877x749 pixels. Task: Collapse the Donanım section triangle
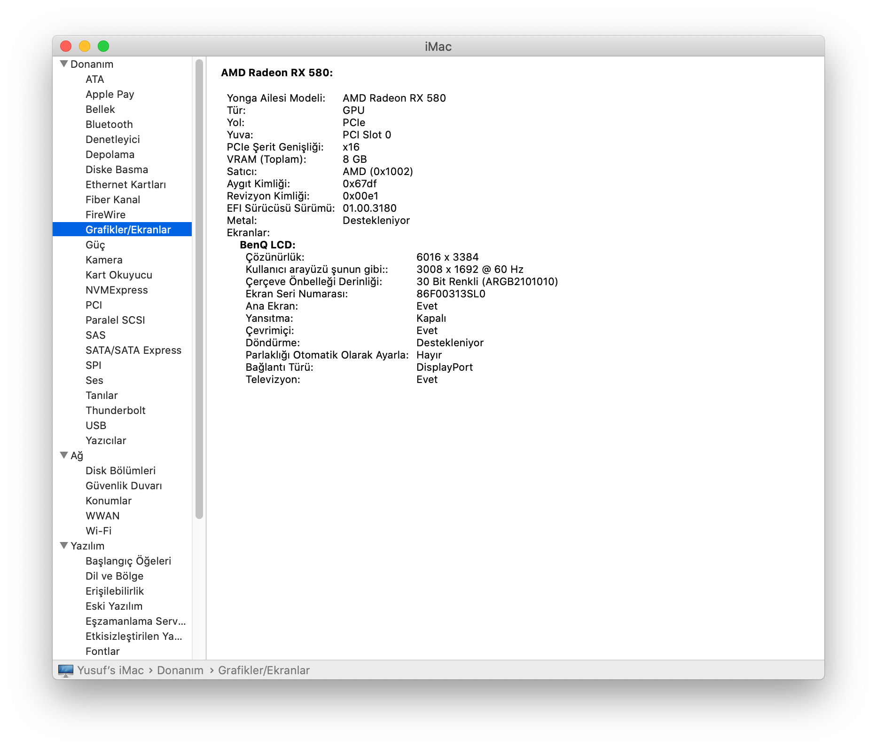(64, 64)
